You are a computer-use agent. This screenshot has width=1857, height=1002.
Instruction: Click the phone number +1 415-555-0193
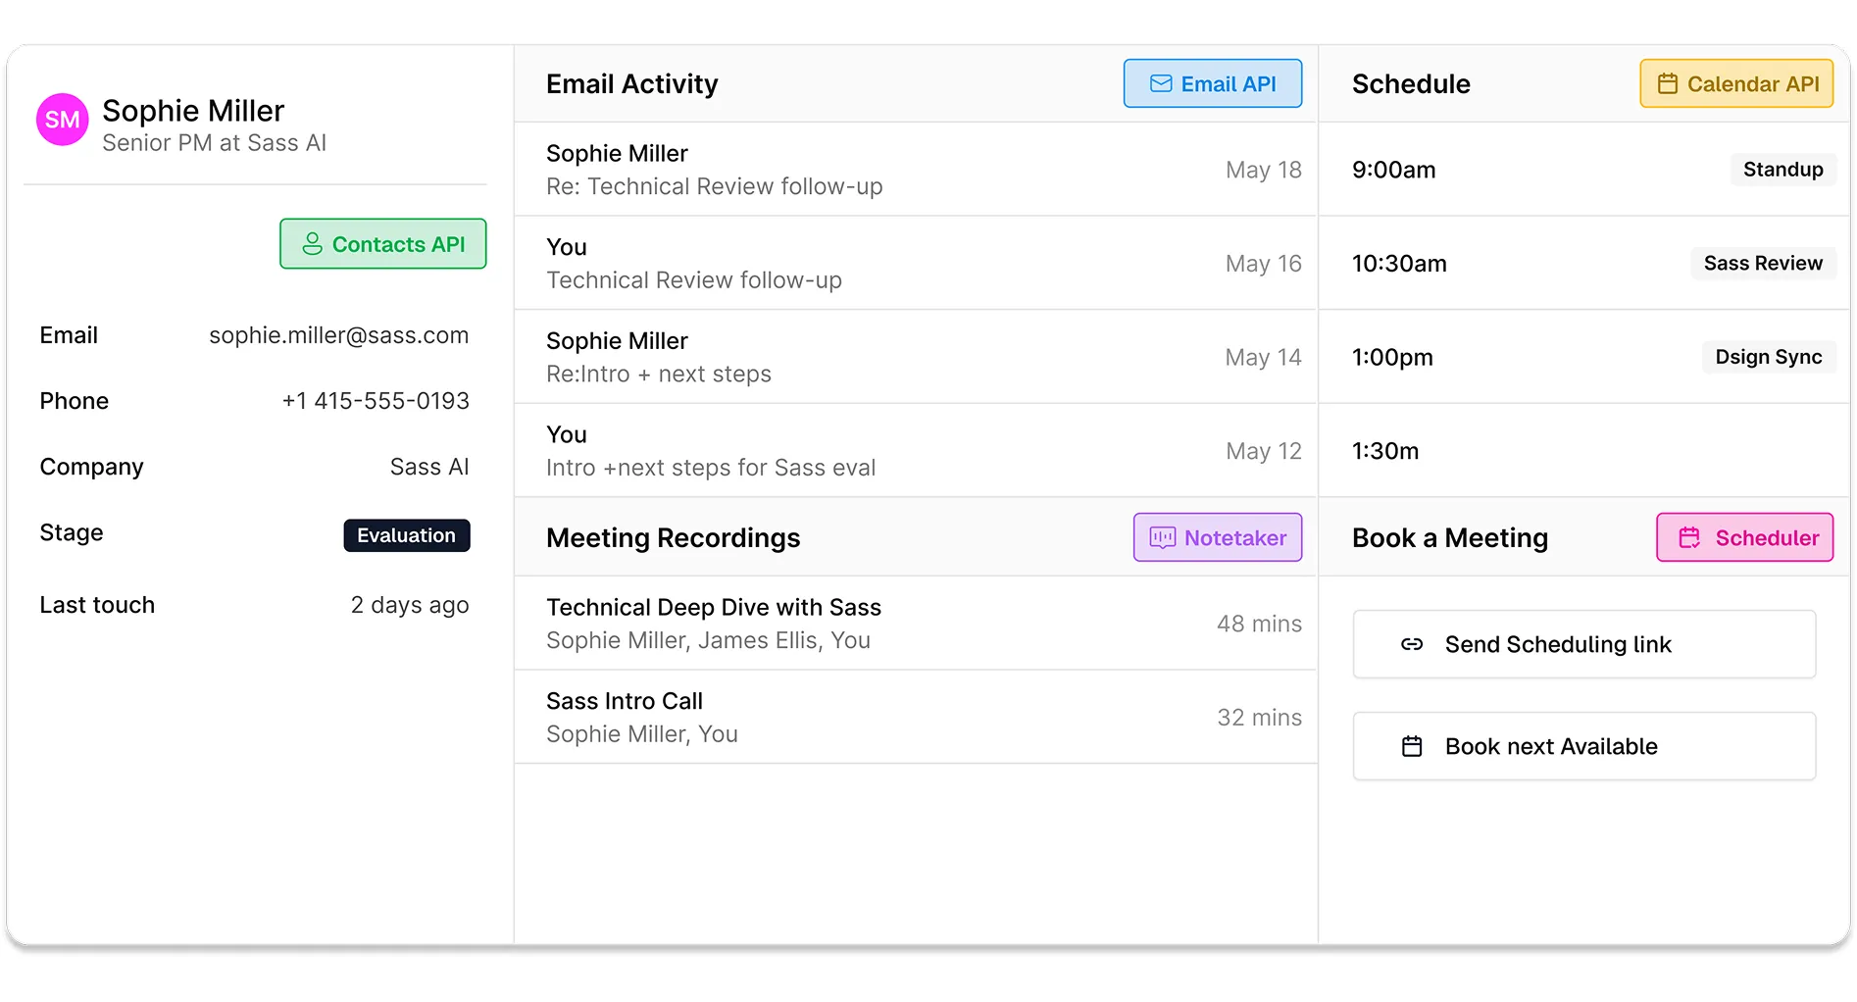(376, 401)
